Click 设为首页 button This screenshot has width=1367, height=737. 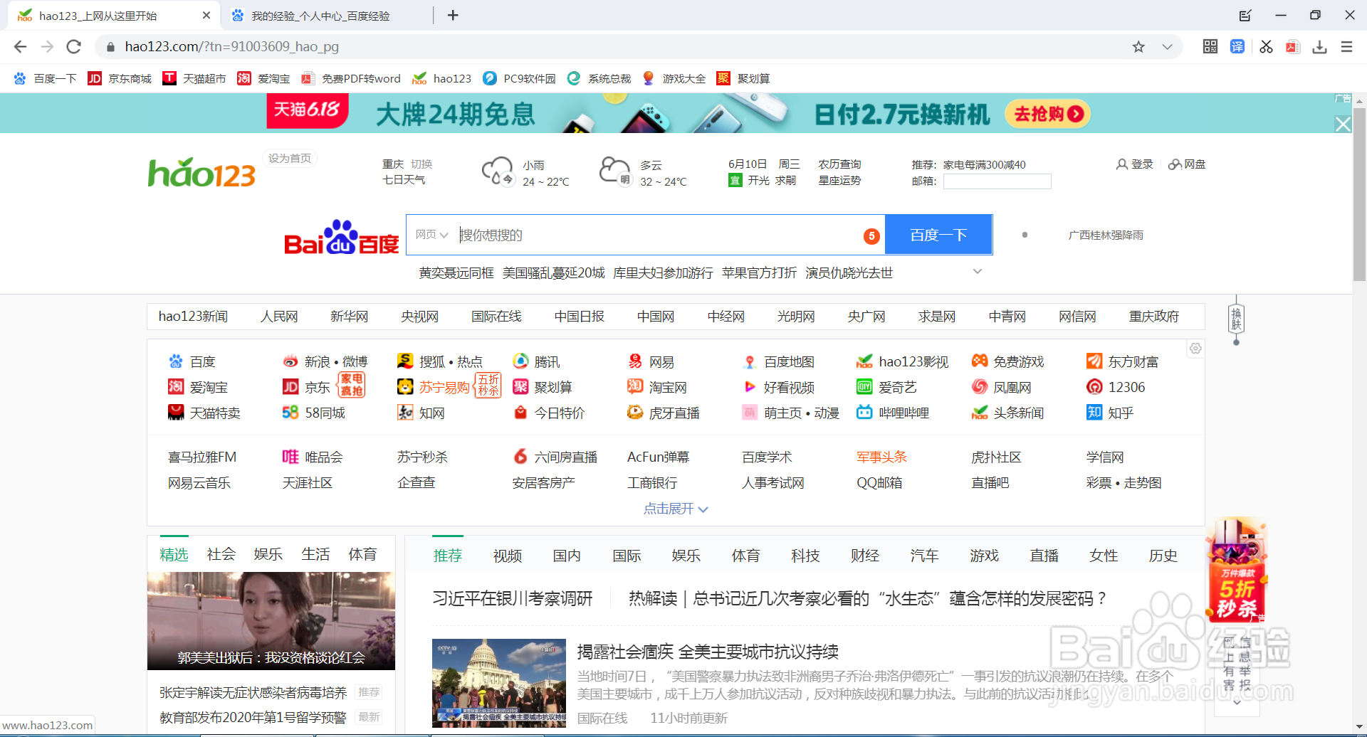pos(290,158)
